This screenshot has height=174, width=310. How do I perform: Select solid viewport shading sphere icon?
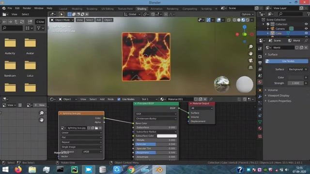pyautogui.click(x=239, y=20)
